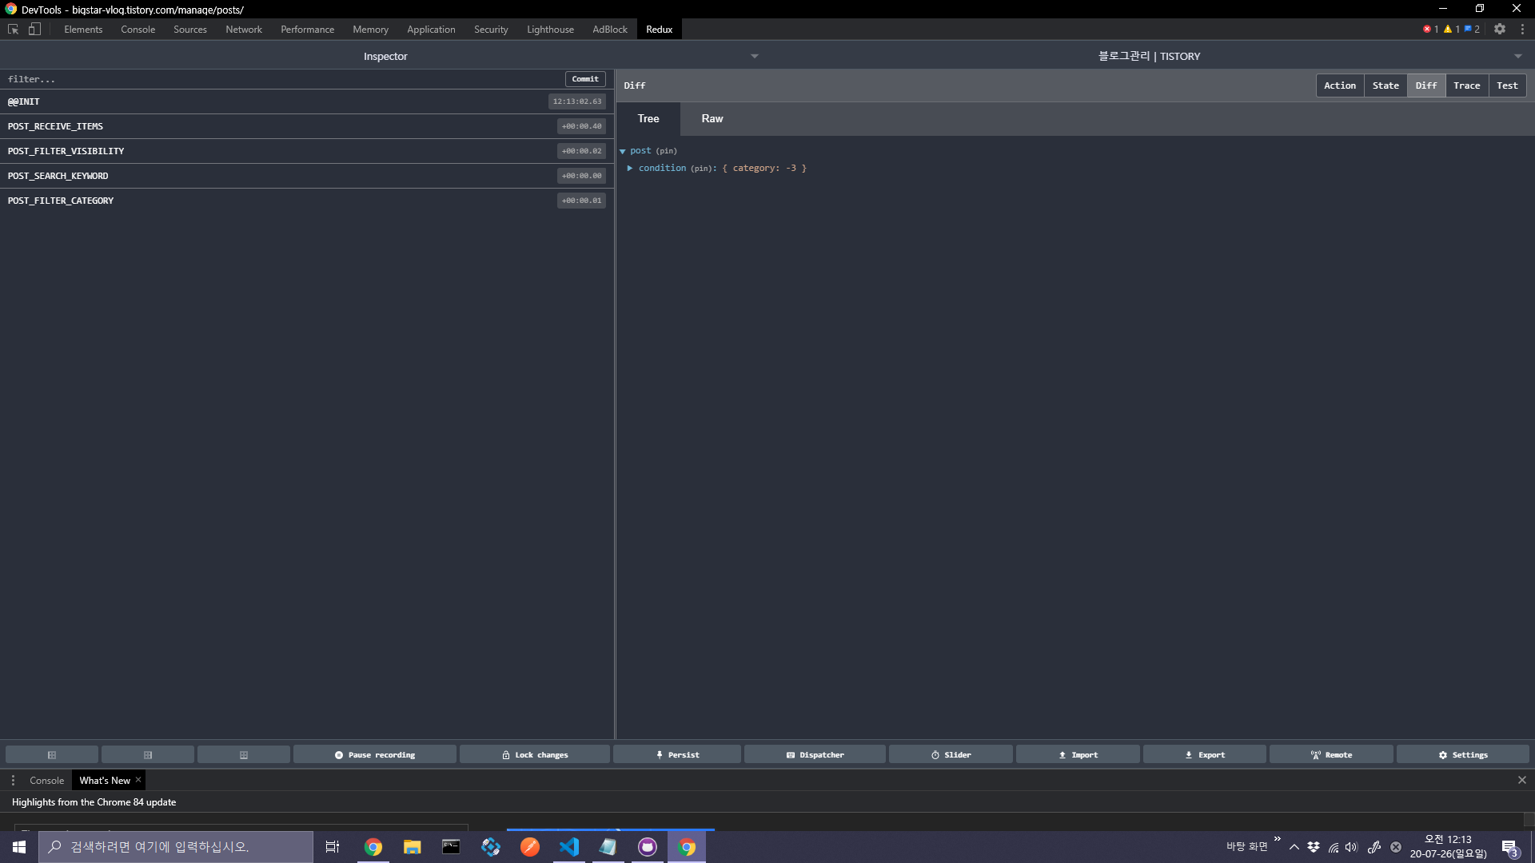Click the Commit button
The image size is (1535, 863).
[x=585, y=79]
